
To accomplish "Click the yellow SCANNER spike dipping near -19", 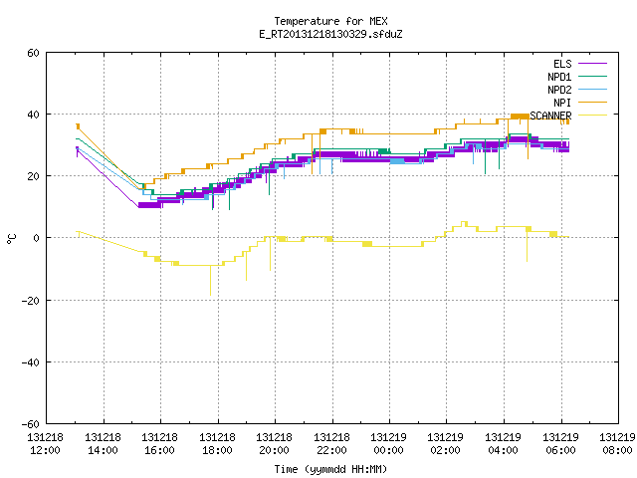I will pyautogui.click(x=210, y=281).
